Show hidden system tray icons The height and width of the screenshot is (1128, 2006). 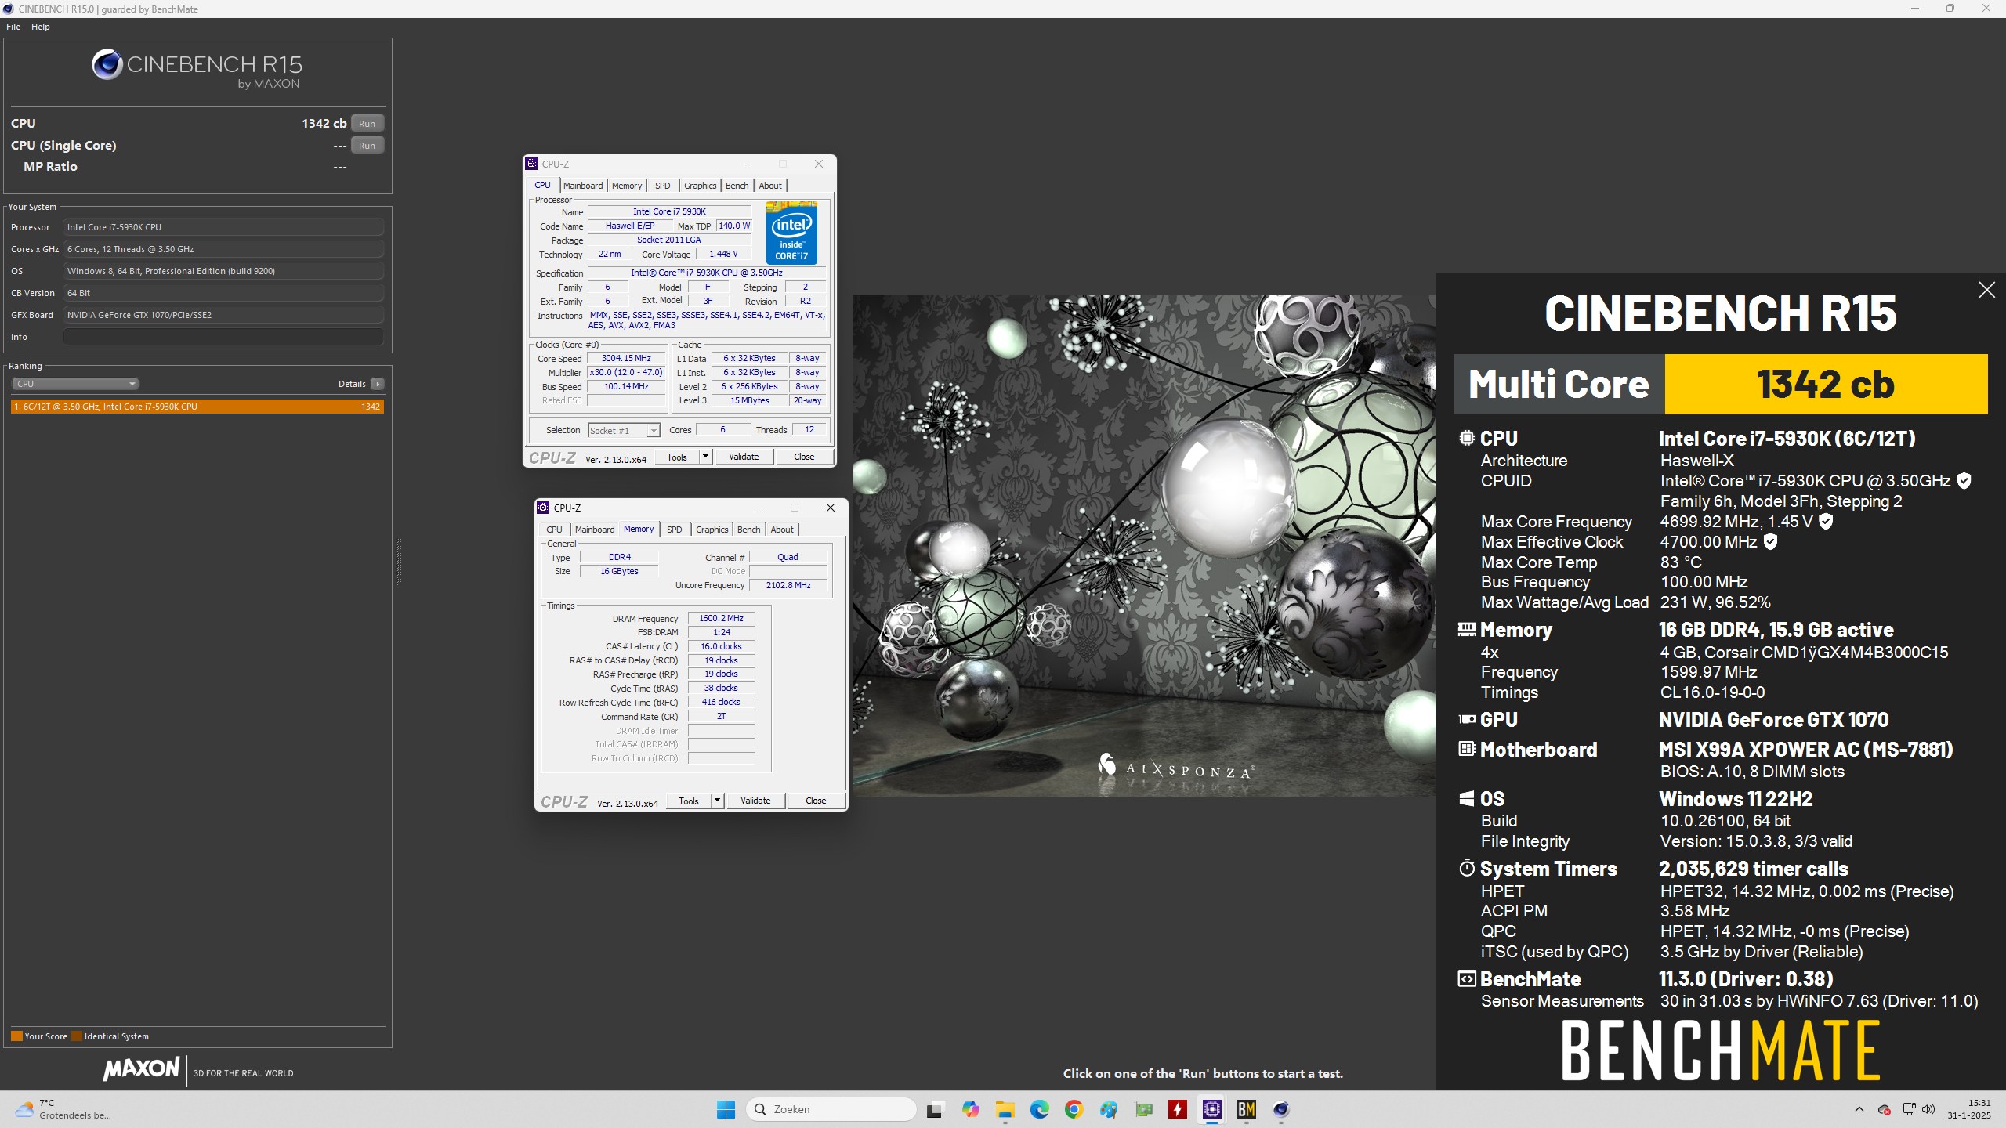[x=1859, y=1109]
